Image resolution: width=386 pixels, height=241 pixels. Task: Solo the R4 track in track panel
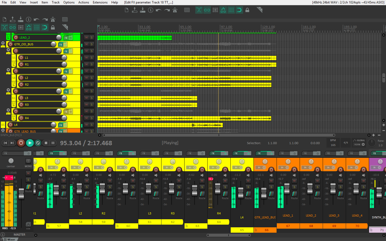[x=92, y=118]
